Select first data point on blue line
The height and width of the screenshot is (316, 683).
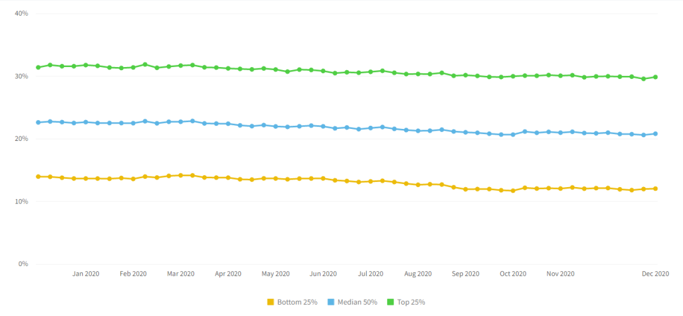click(38, 122)
